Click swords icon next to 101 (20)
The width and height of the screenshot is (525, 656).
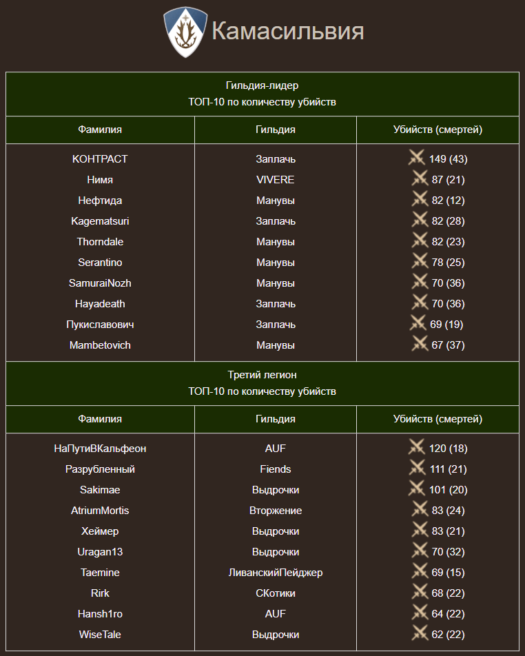[417, 489]
